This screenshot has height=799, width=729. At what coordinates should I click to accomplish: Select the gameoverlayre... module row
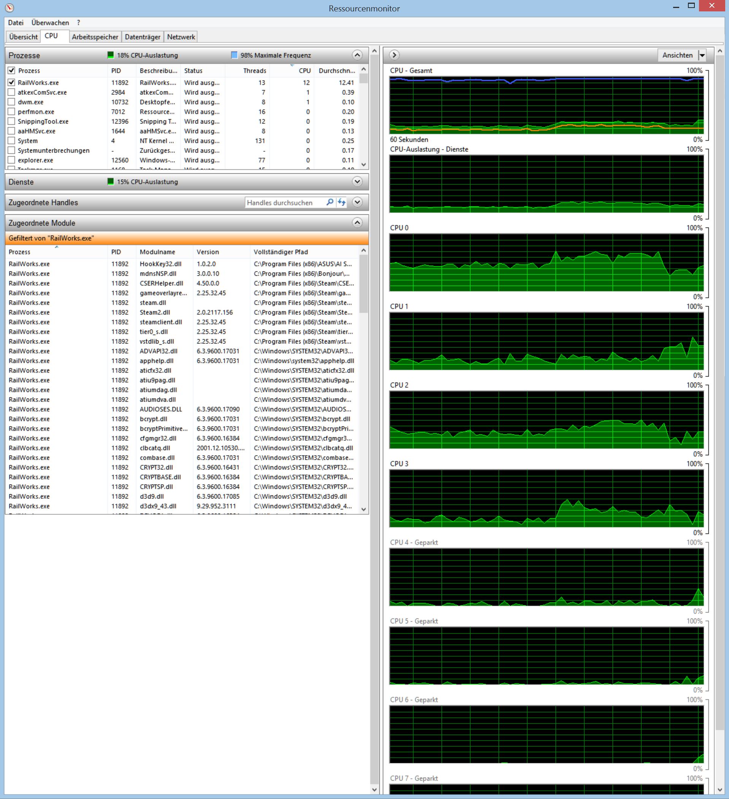(182, 293)
